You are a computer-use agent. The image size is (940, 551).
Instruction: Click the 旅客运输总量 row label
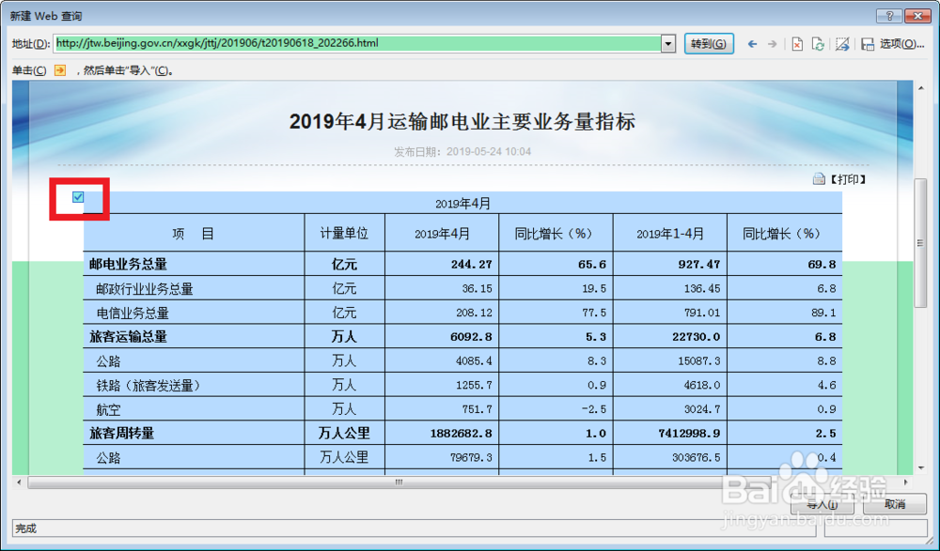tap(128, 337)
